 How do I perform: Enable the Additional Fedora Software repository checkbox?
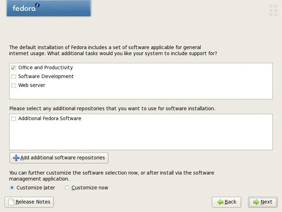13,119
